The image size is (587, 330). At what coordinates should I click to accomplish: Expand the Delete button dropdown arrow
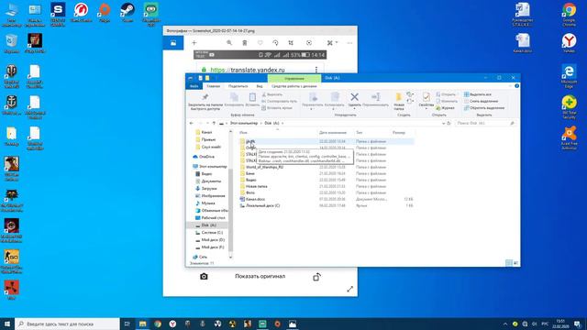click(354, 109)
